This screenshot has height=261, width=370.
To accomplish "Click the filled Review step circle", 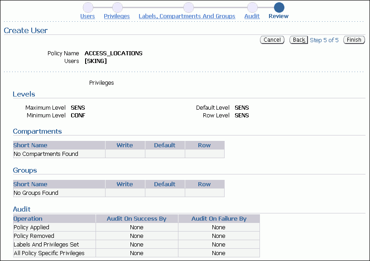I will 279,7.
